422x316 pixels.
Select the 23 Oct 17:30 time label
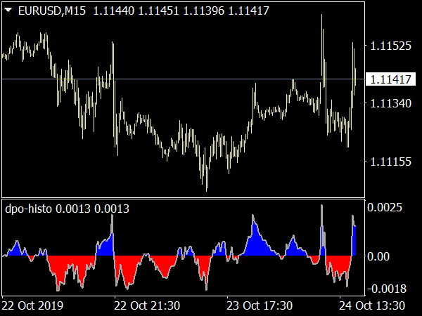click(258, 305)
